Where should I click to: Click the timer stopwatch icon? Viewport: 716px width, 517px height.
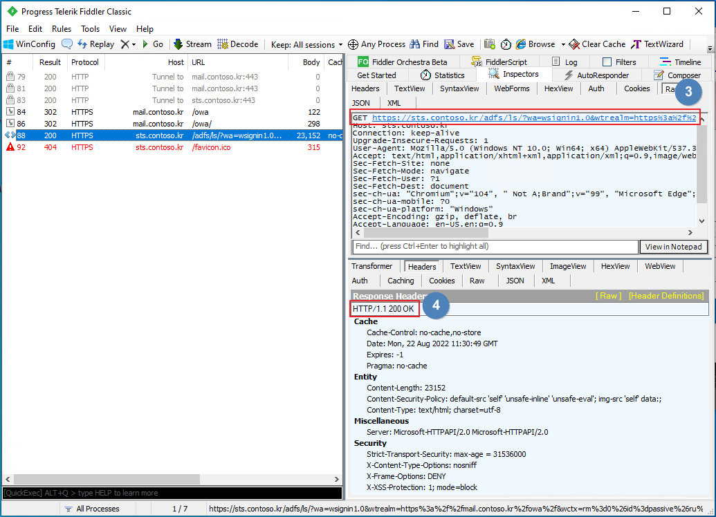(506, 44)
